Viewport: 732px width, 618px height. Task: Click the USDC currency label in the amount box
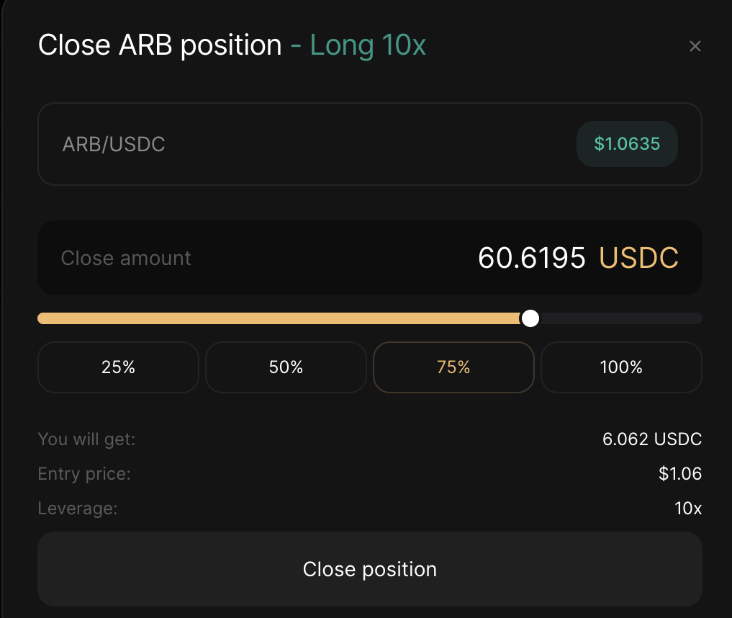point(638,258)
